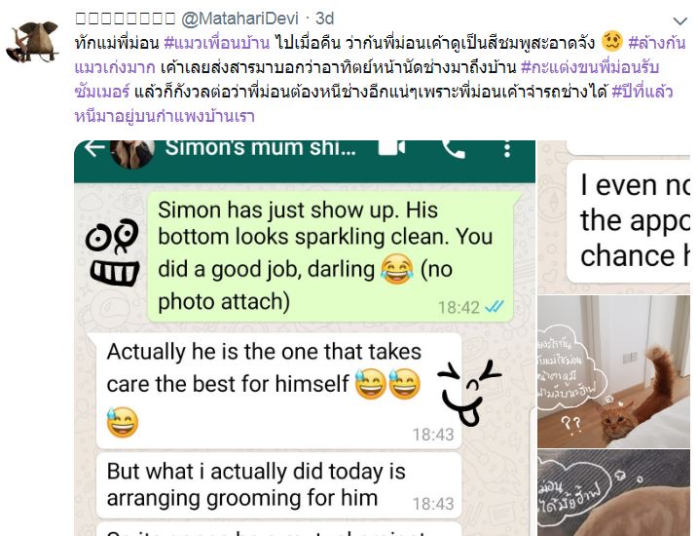Open the 3d tweet timestamp
Viewport: 698px width, 536px height.
click(x=324, y=19)
